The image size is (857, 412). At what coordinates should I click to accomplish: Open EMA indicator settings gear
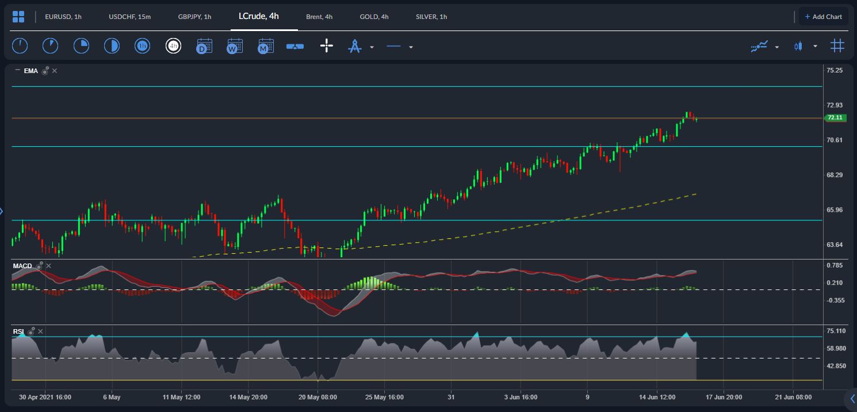click(x=45, y=71)
